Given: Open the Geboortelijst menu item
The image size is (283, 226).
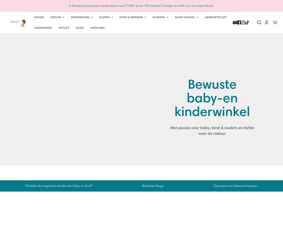Looking at the screenshot, I should click(216, 17).
